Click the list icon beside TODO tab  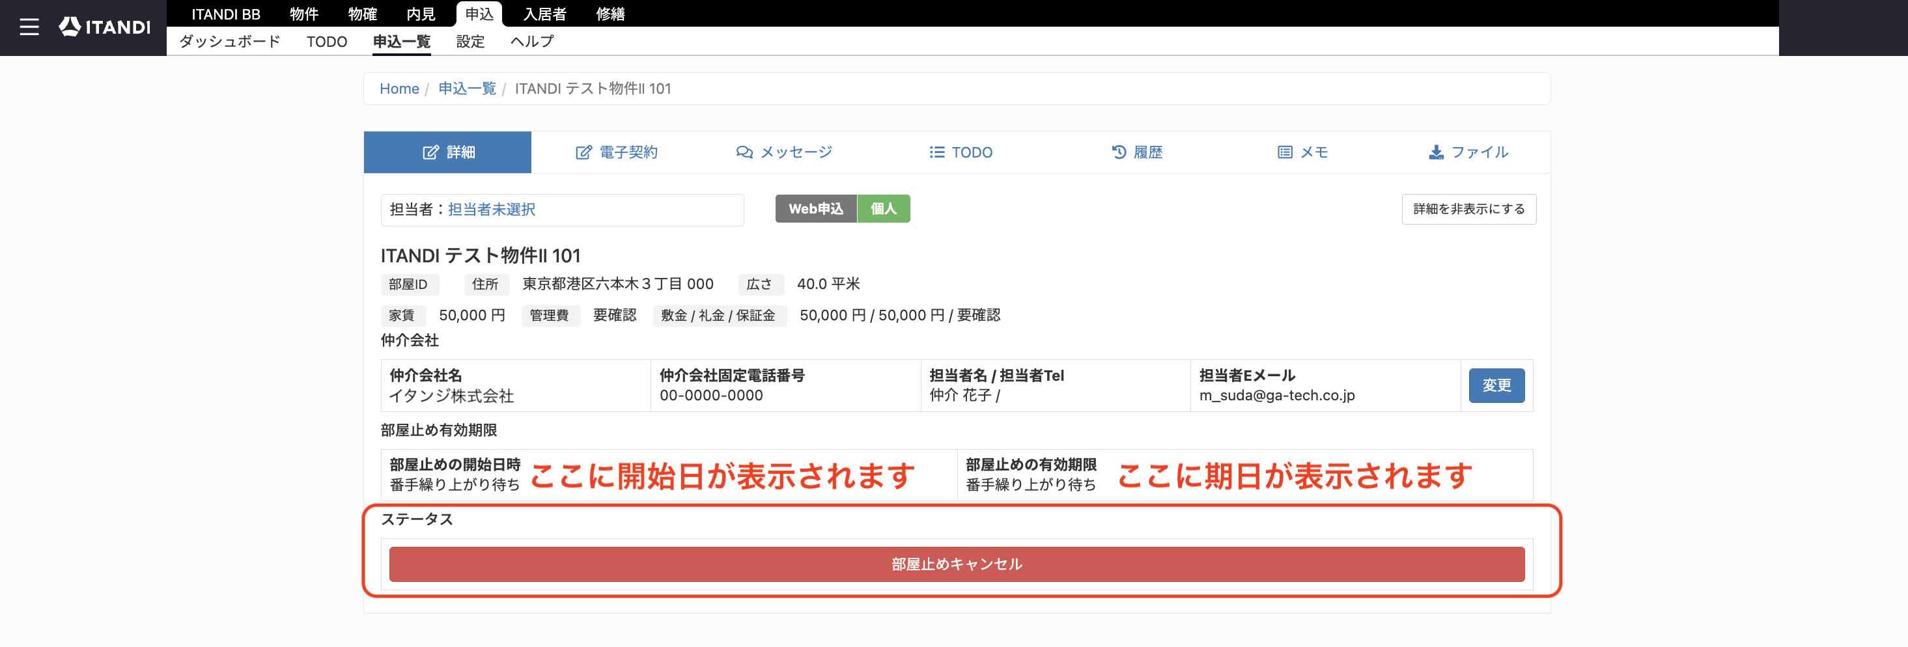pyautogui.click(x=937, y=152)
